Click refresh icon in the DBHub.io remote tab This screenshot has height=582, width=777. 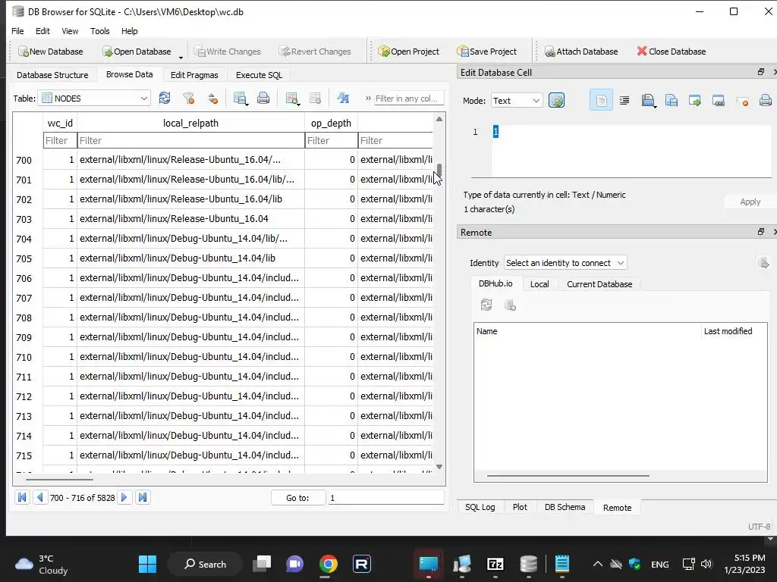(486, 305)
